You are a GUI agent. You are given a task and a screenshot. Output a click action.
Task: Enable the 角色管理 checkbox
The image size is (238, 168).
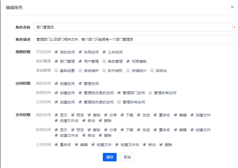(x=104, y=61)
